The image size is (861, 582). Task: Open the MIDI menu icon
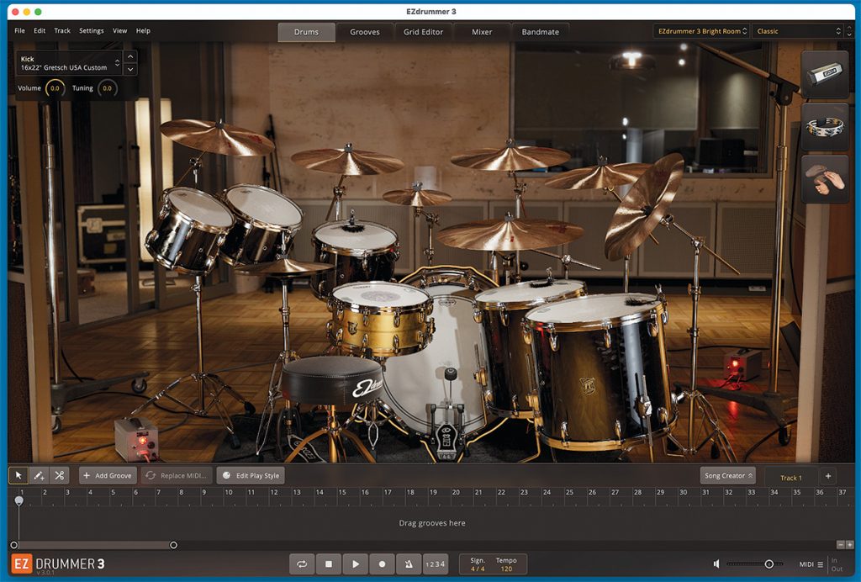tap(820, 563)
